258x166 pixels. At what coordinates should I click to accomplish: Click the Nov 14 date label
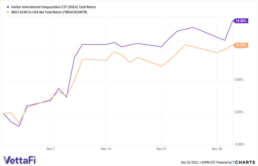click(x=106, y=149)
